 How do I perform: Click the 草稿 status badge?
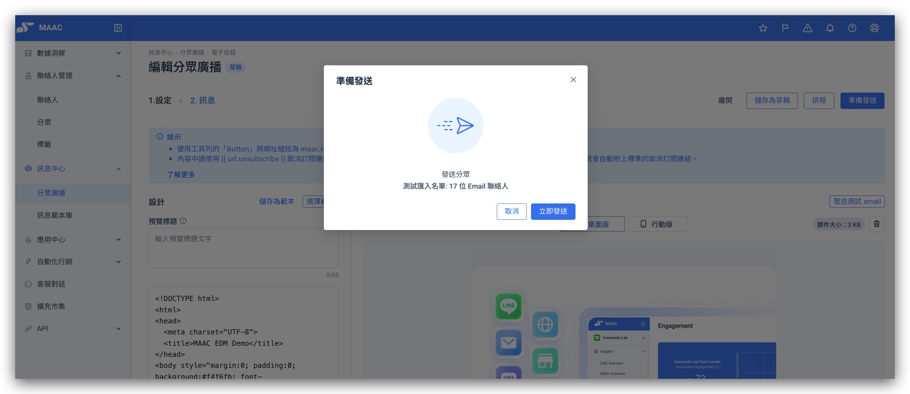(236, 67)
